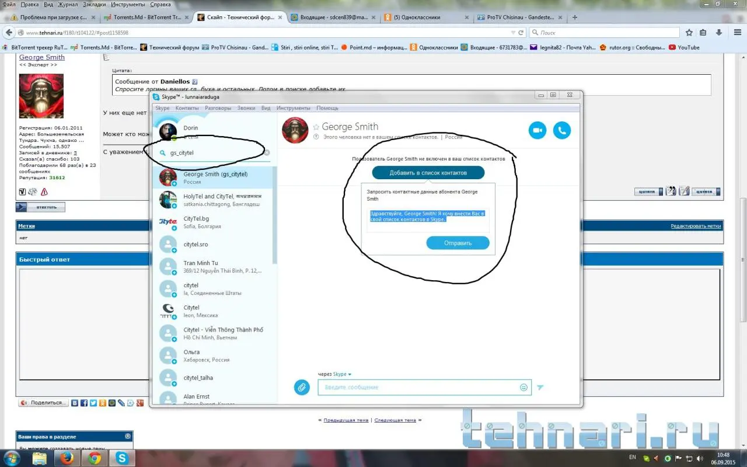
Task: Select the 'Tran Minh Tu' search result
Action: click(212, 267)
